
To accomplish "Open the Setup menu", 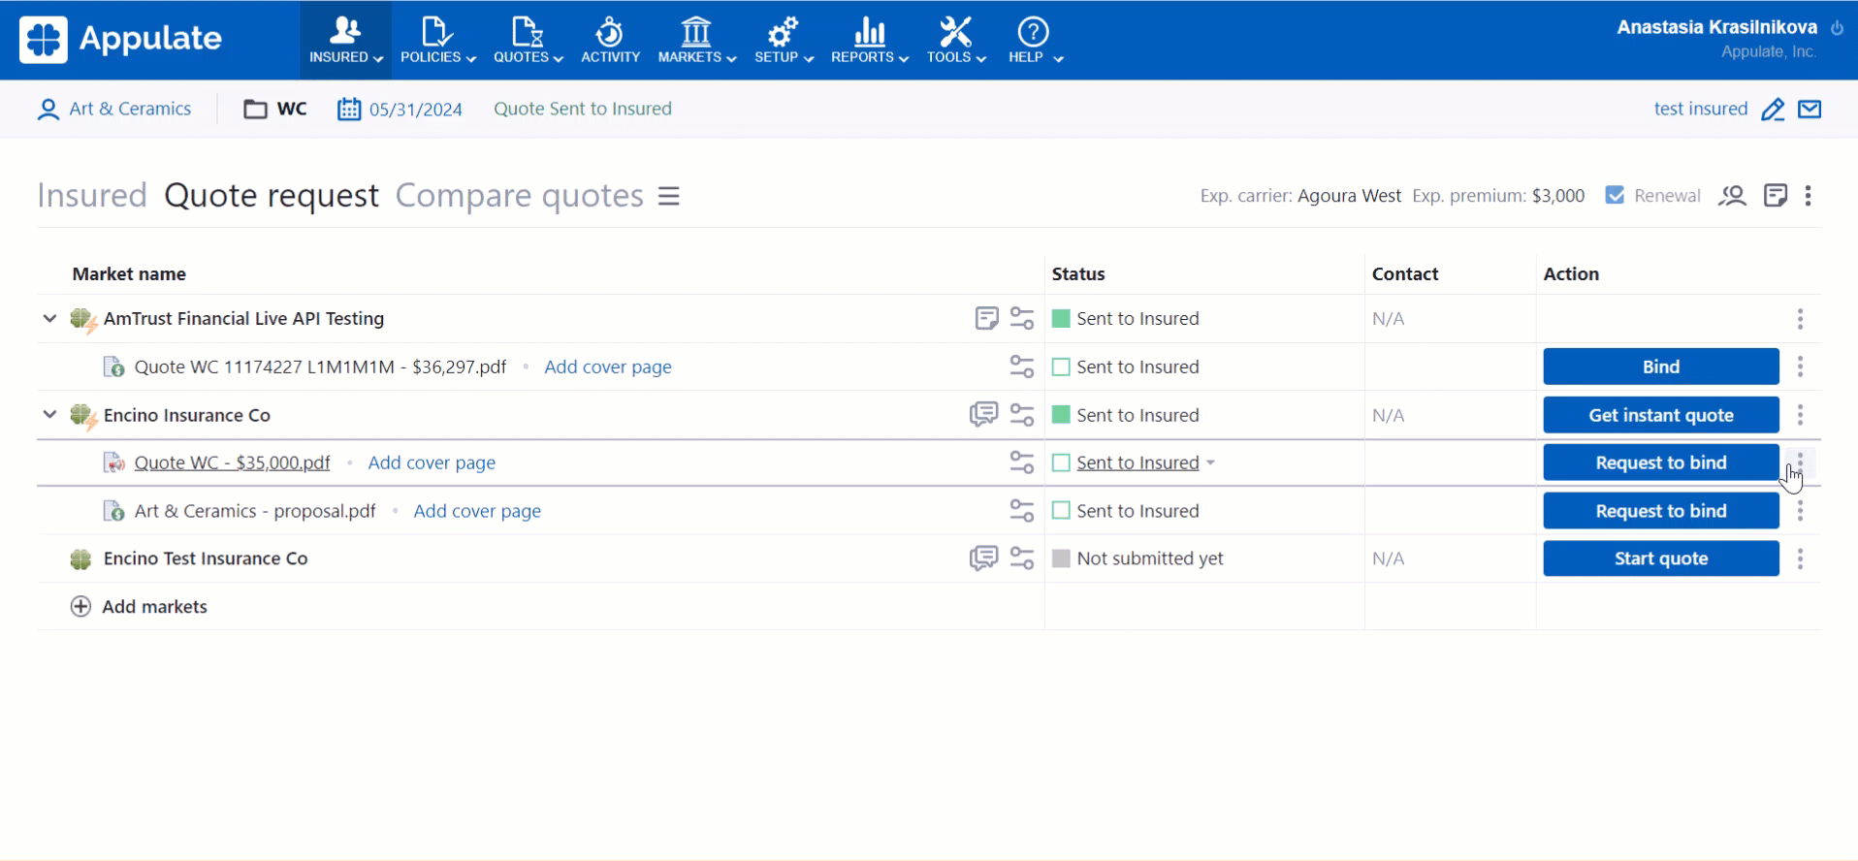I will point(783,40).
